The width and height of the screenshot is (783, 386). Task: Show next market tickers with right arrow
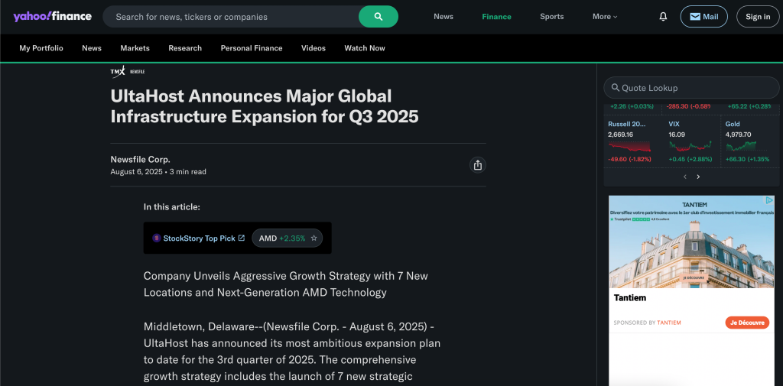pos(698,177)
